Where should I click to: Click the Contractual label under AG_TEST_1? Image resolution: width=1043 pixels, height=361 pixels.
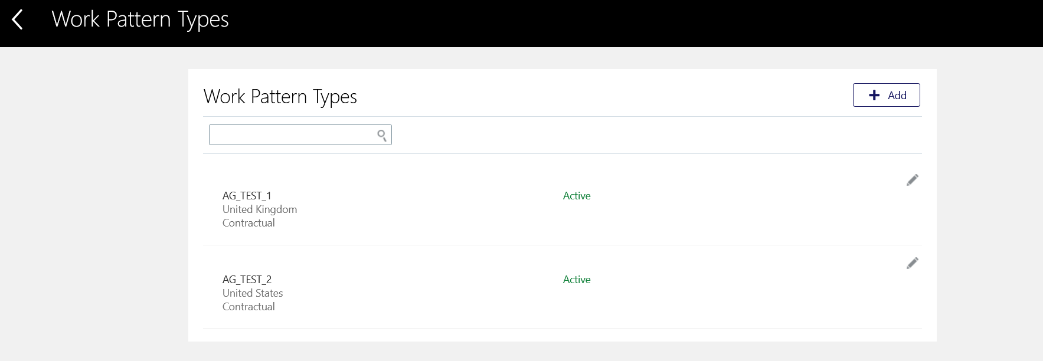[248, 222]
